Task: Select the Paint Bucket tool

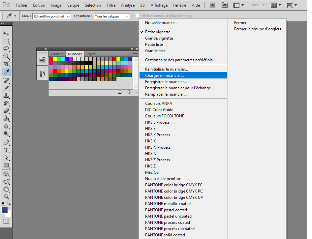Action: (6, 118)
